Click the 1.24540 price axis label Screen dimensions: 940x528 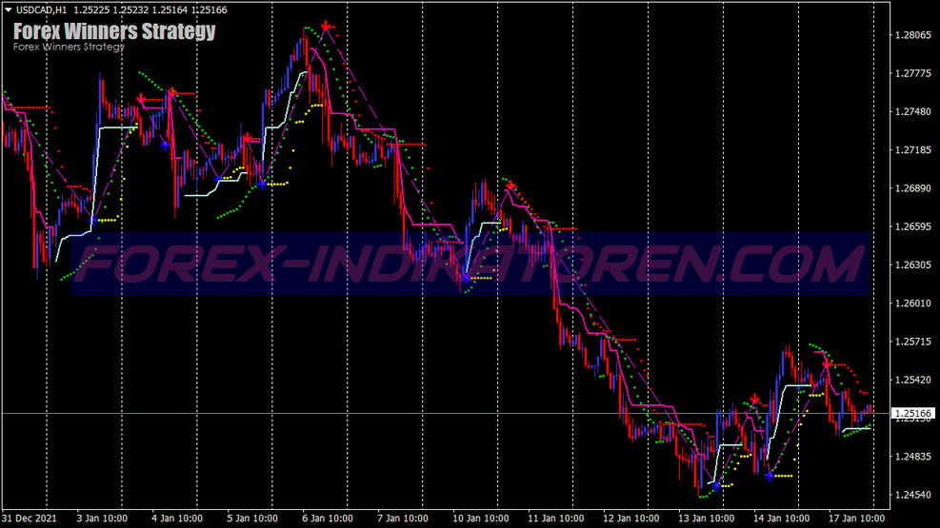click(912, 495)
